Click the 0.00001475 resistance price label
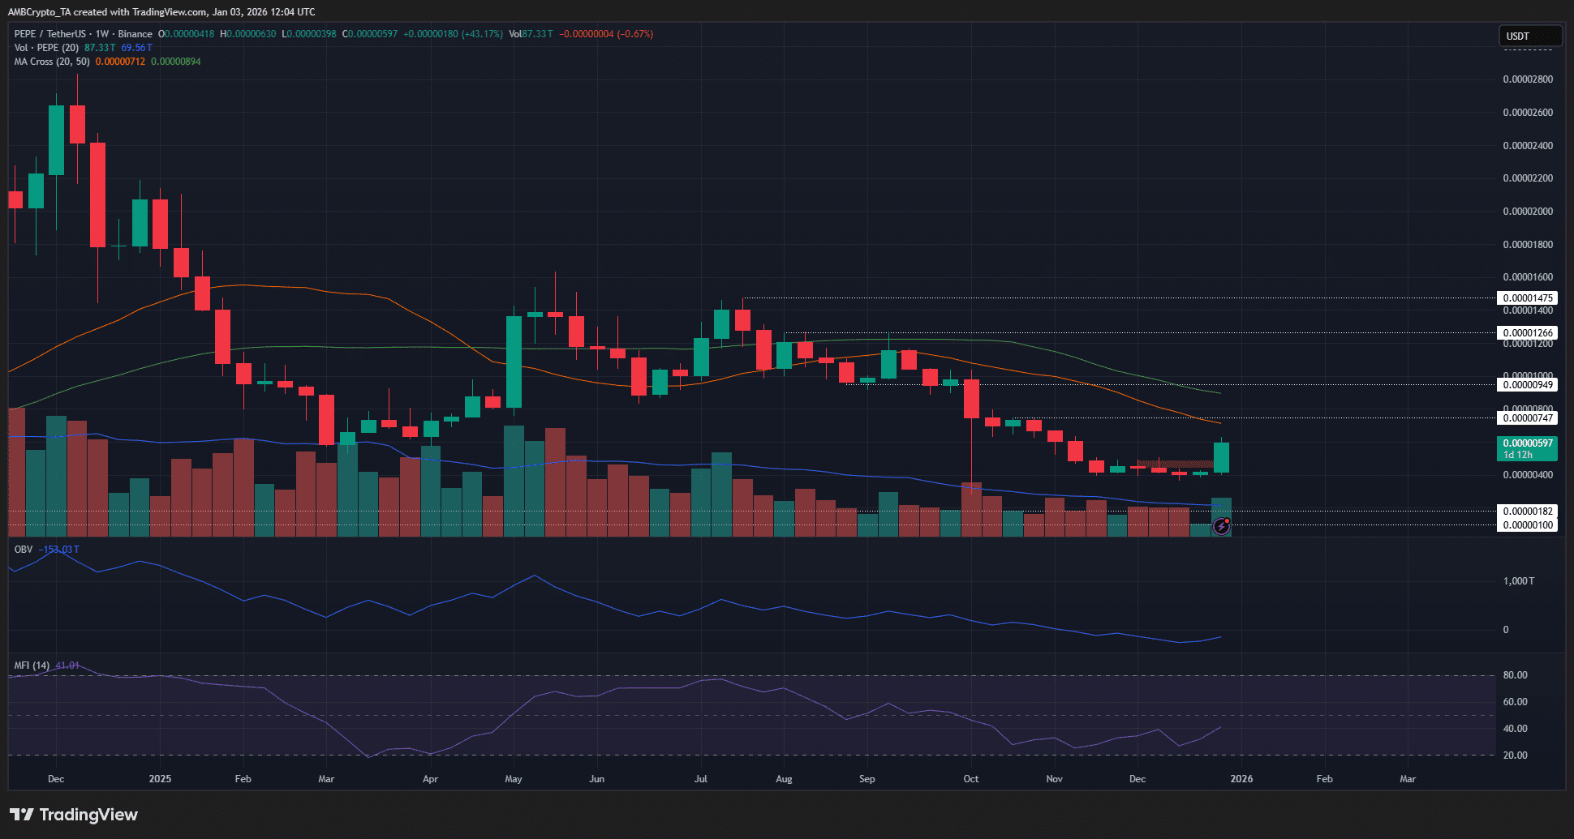The width and height of the screenshot is (1574, 839). coord(1526,298)
